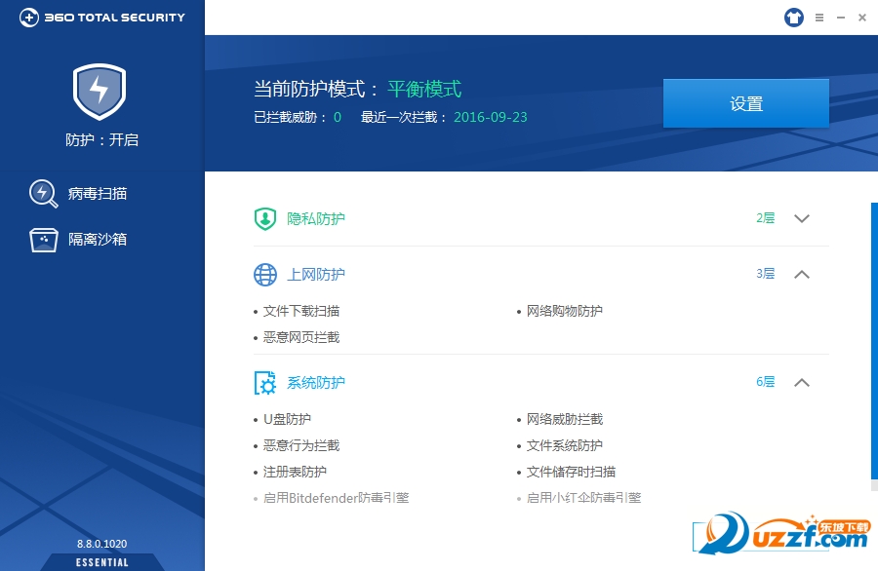The height and width of the screenshot is (571, 878).
Task: Enable the 小红伞 antivirus engine option
Action: pos(583,498)
